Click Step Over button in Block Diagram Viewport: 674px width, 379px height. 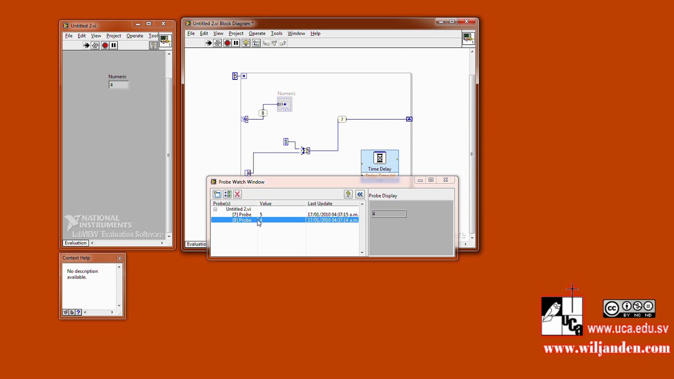tap(274, 43)
